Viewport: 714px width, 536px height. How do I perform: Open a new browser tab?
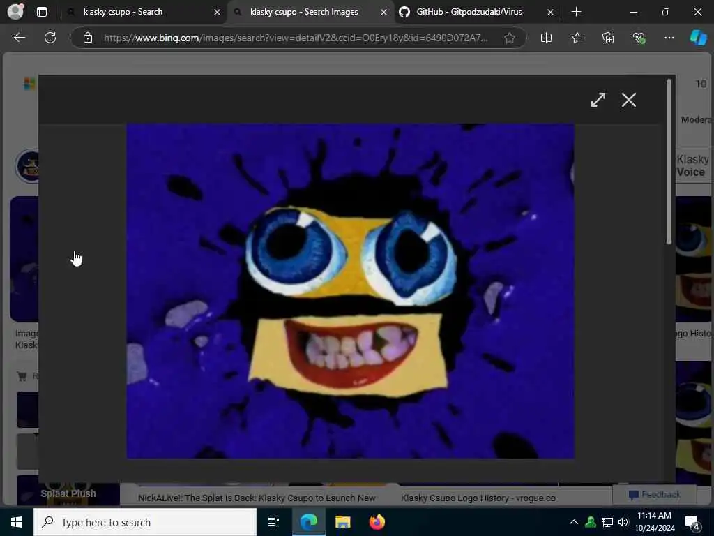(x=577, y=12)
